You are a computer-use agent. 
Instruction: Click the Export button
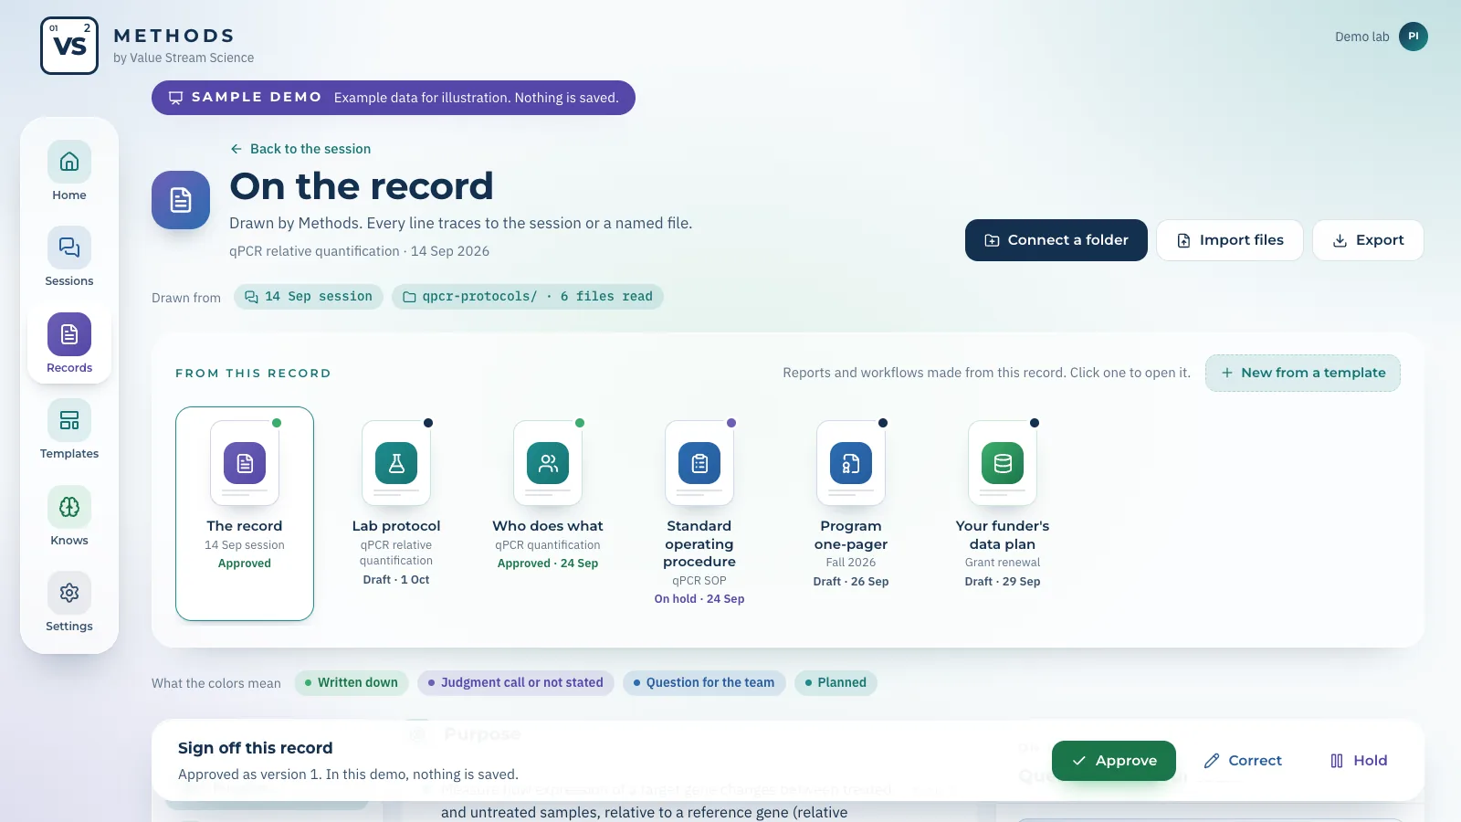[1368, 240]
